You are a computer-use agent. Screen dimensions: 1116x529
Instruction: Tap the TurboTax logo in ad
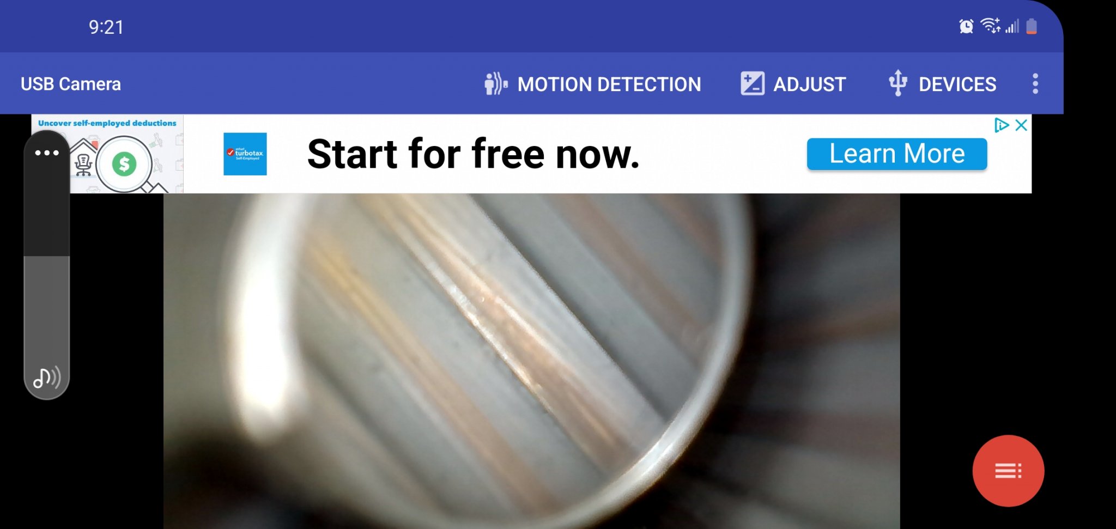pos(245,154)
